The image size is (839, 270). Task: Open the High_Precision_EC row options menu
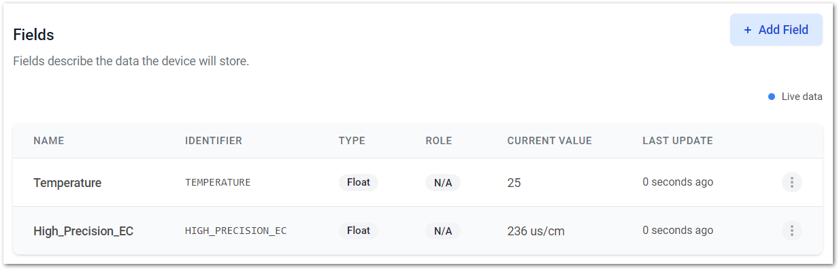[791, 231]
